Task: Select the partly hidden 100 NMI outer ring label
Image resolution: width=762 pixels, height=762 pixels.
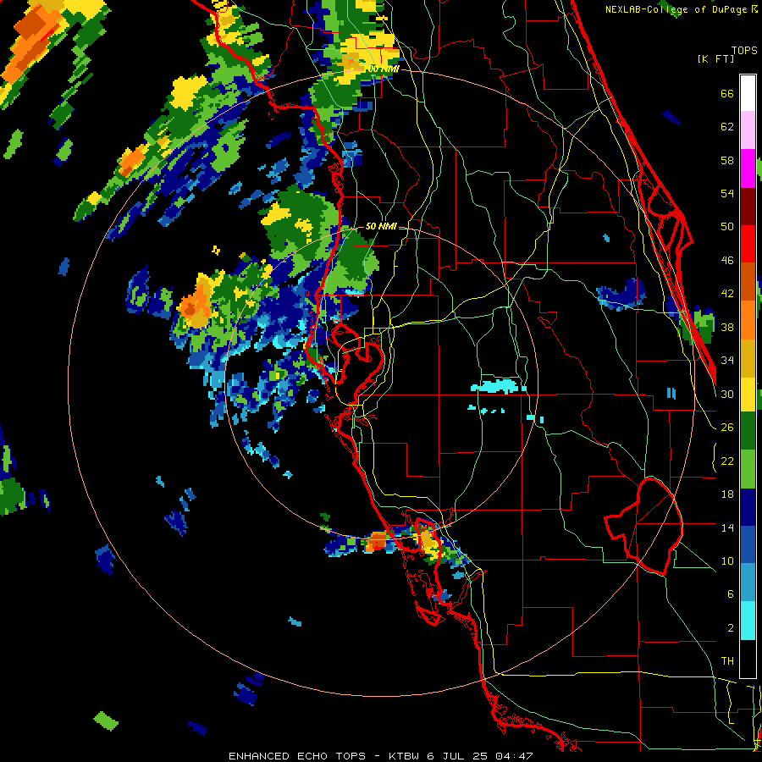Action: (x=384, y=69)
